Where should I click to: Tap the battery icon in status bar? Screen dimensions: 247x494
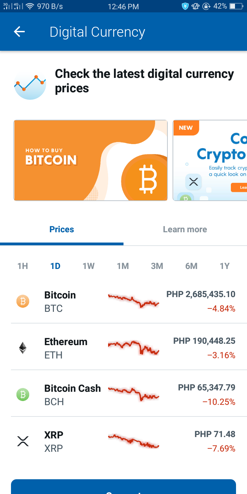[x=236, y=6]
